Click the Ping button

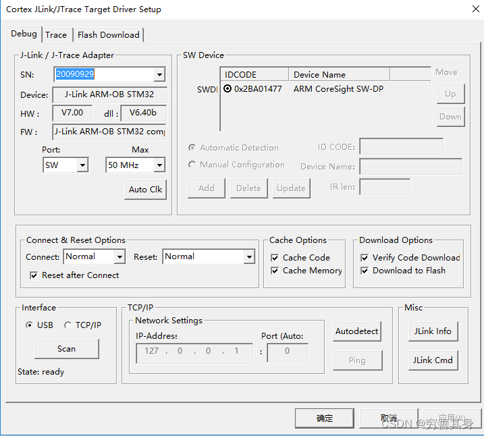click(x=358, y=360)
